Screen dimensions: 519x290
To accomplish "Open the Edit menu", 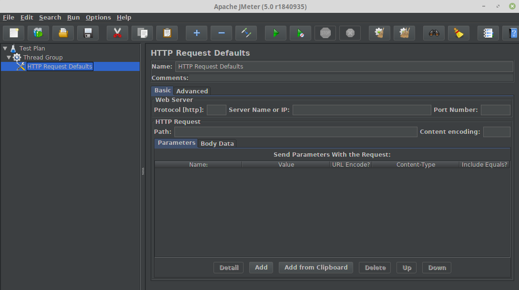I will click(27, 18).
